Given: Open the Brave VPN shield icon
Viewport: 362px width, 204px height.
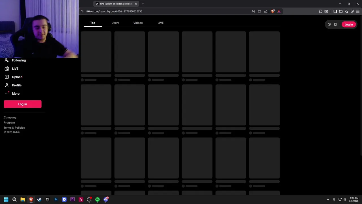Looking at the screenshot, I should (352, 11).
